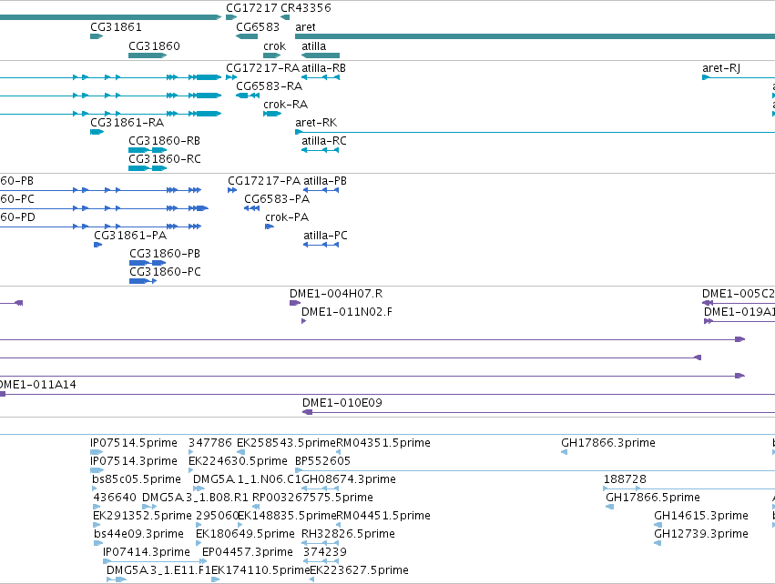This screenshot has width=775, height=584.
Task: Click the atilla-PB protein feature
Action: click(321, 190)
